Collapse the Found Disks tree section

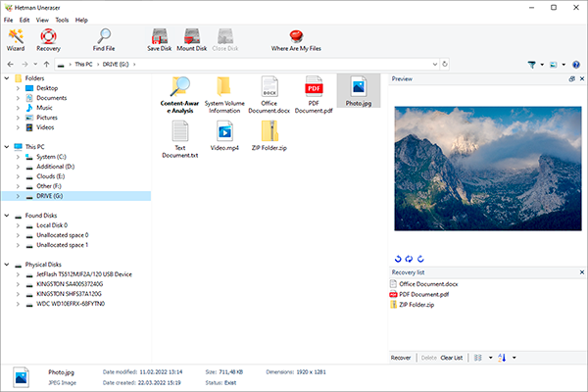pyautogui.click(x=7, y=216)
